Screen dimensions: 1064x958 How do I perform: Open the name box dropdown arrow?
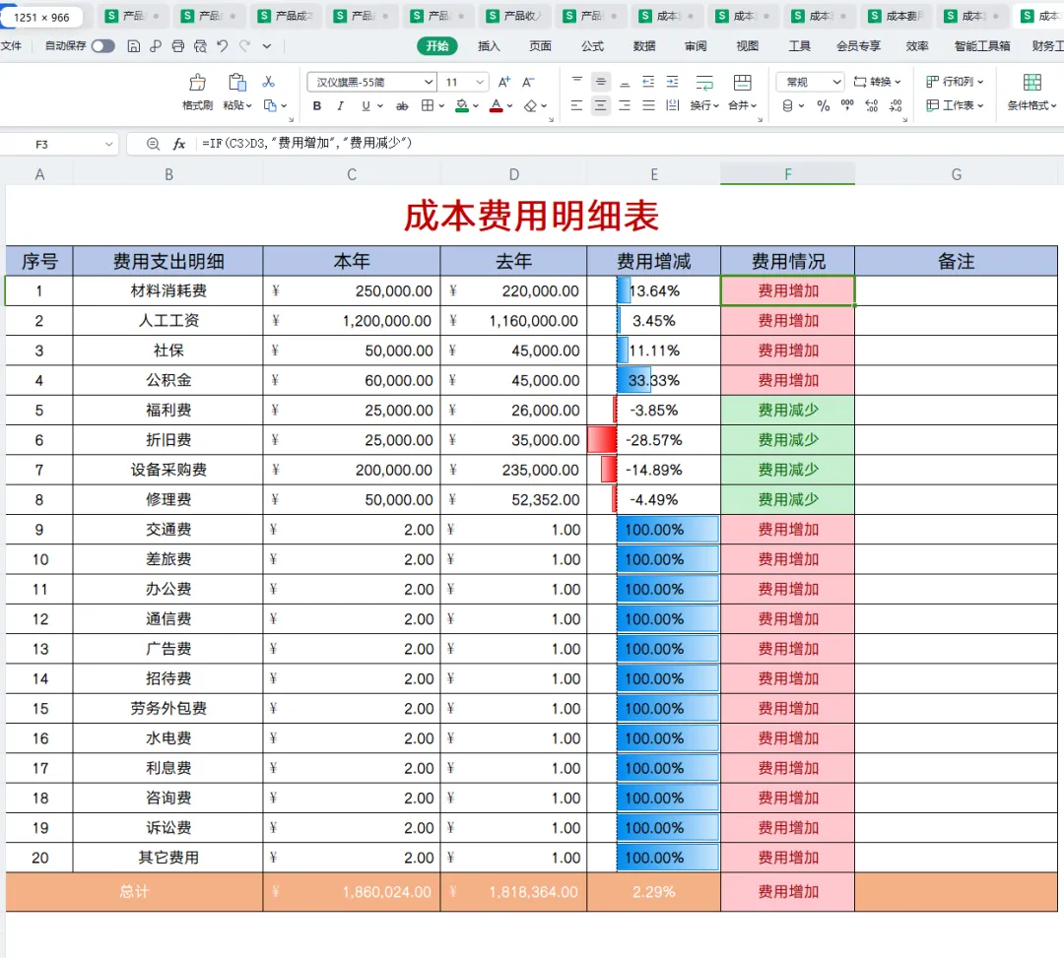(108, 144)
